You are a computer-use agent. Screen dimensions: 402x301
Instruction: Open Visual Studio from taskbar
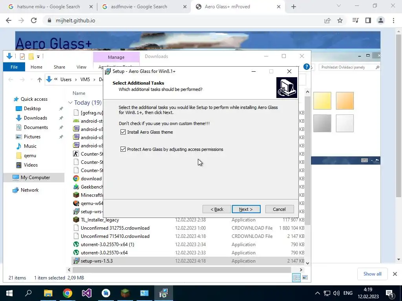pyautogui.click(x=87, y=293)
